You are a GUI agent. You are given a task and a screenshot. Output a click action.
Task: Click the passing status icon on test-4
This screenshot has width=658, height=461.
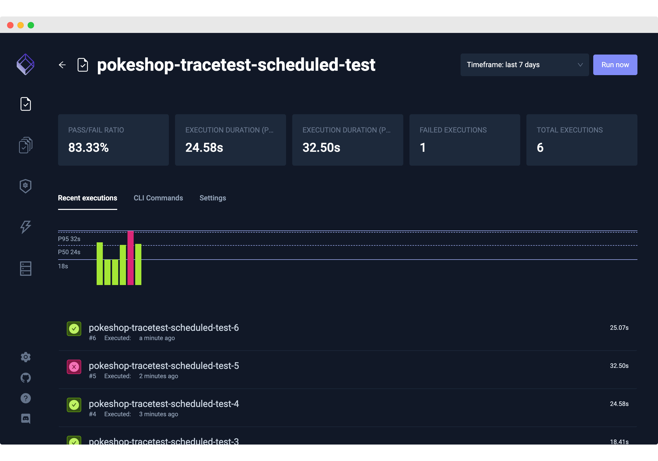click(x=74, y=405)
